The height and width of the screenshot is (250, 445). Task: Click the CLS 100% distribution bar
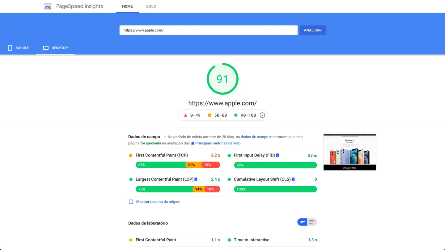(x=275, y=189)
